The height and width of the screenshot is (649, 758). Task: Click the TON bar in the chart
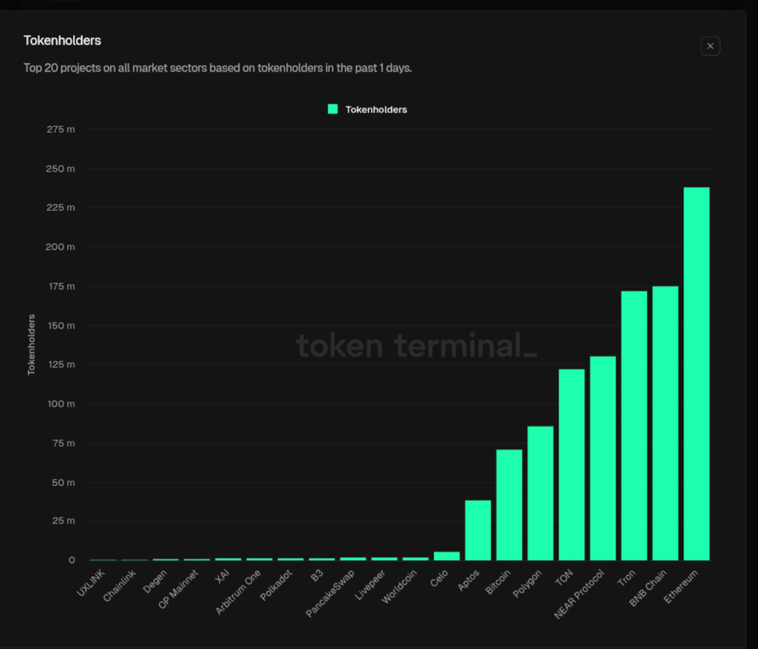pos(571,464)
